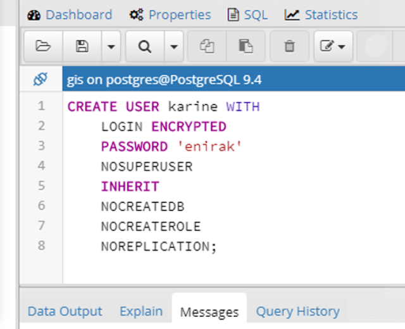Click the Save floppy disk icon
Screen dimensions: 405x329
(x=82, y=46)
